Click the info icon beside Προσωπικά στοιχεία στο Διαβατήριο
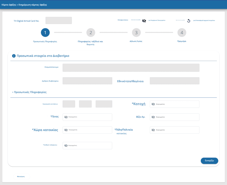The height and width of the screenshot is (185, 227). (14, 56)
